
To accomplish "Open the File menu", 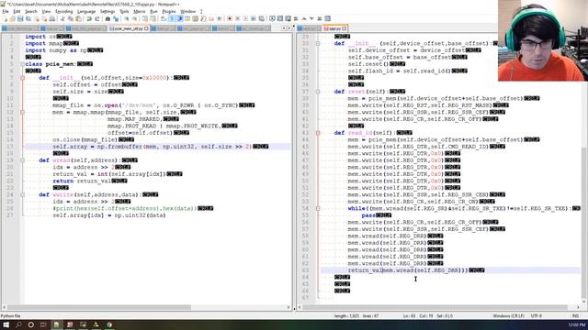I will coord(6,12).
